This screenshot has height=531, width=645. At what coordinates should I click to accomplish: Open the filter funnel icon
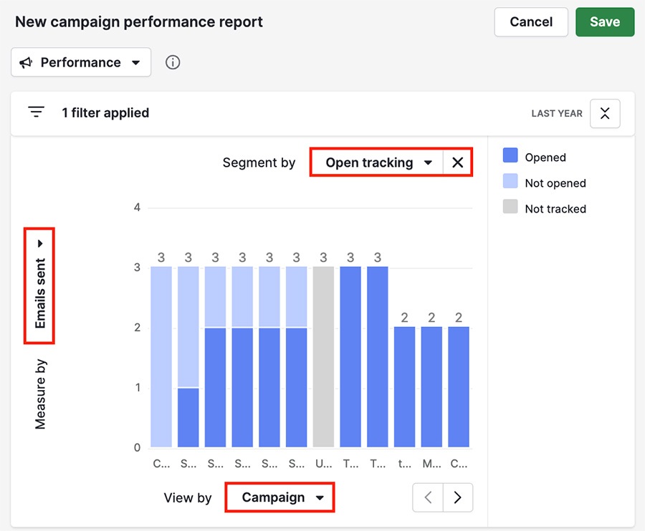pos(36,112)
